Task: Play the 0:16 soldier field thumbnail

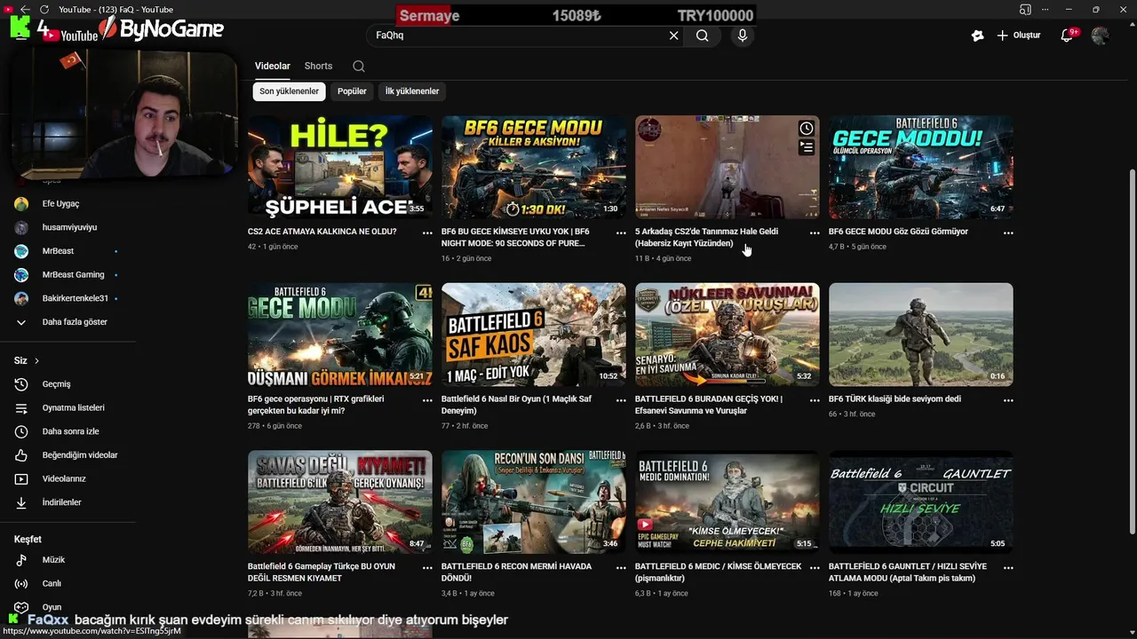Action: pos(921,335)
